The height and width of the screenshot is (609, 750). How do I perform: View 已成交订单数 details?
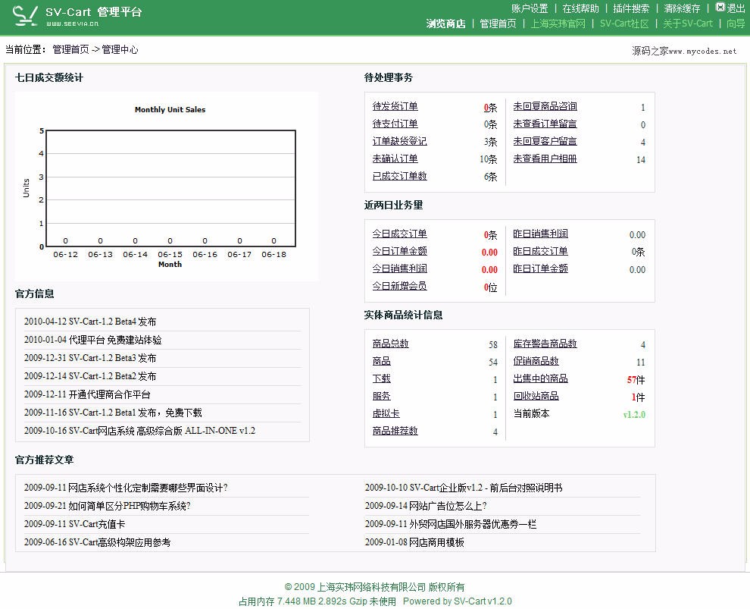click(x=400, y=176)
